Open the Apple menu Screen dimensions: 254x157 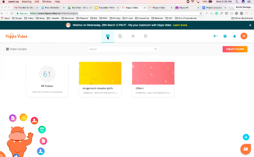tap(4, 2)
